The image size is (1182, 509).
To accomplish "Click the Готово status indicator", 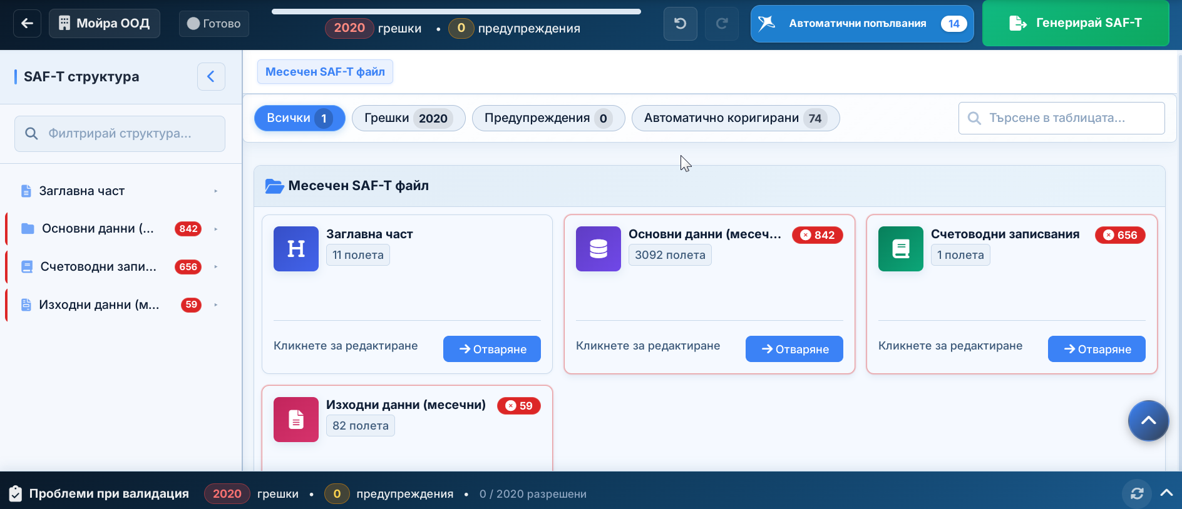I will click(214, 24).
